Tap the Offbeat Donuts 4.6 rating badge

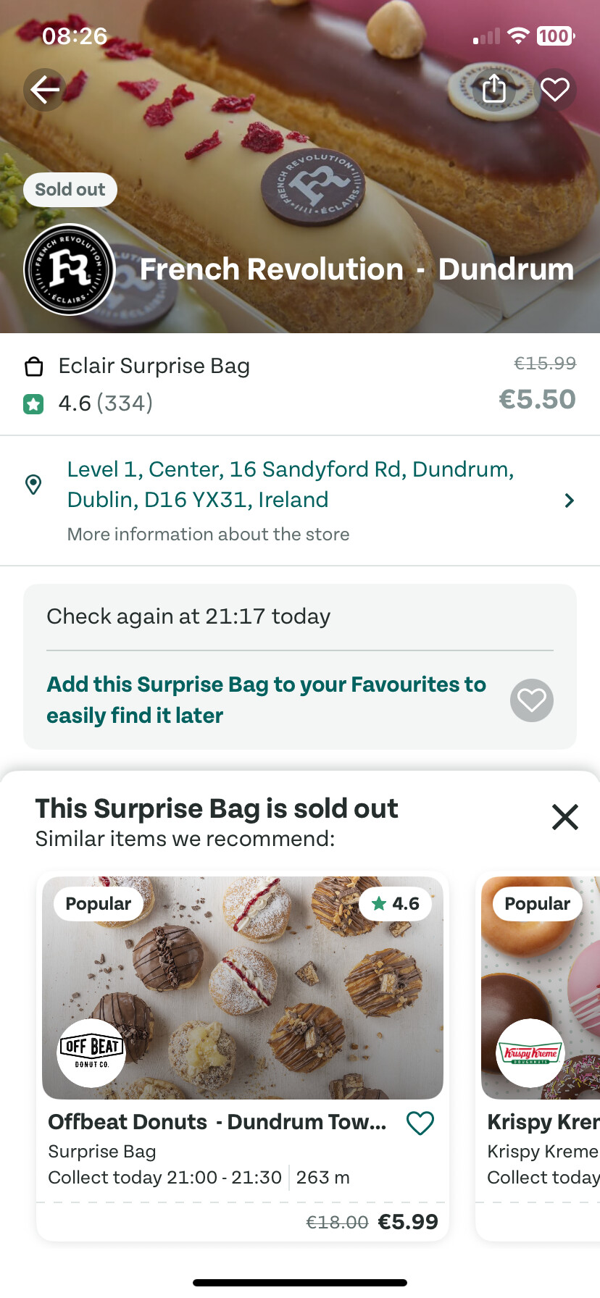395,904
